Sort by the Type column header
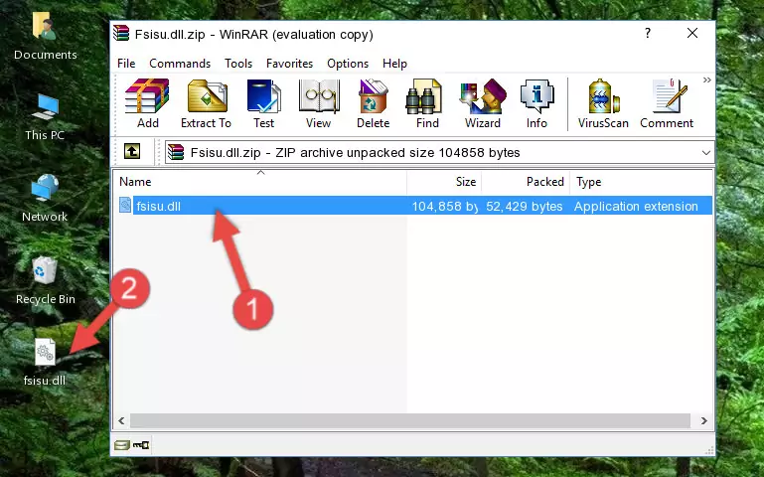The image size is (764, 477). pyautogui.click(x=640, y=182)
